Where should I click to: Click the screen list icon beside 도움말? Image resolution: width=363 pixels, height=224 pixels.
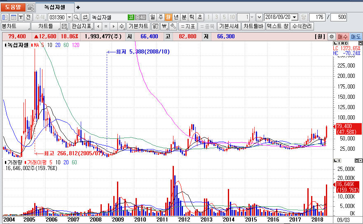[30, 7]
